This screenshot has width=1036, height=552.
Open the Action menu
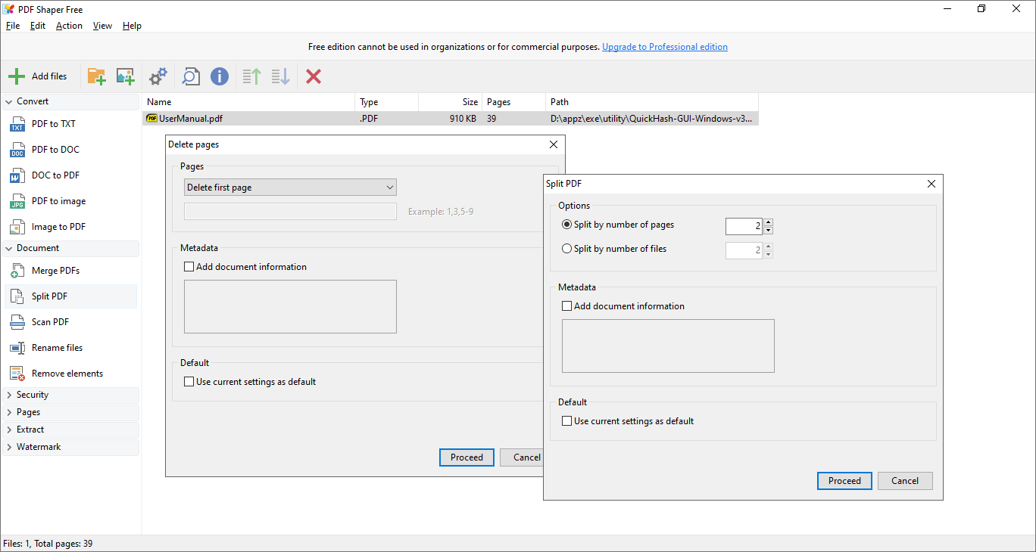[x=69, y=26]
